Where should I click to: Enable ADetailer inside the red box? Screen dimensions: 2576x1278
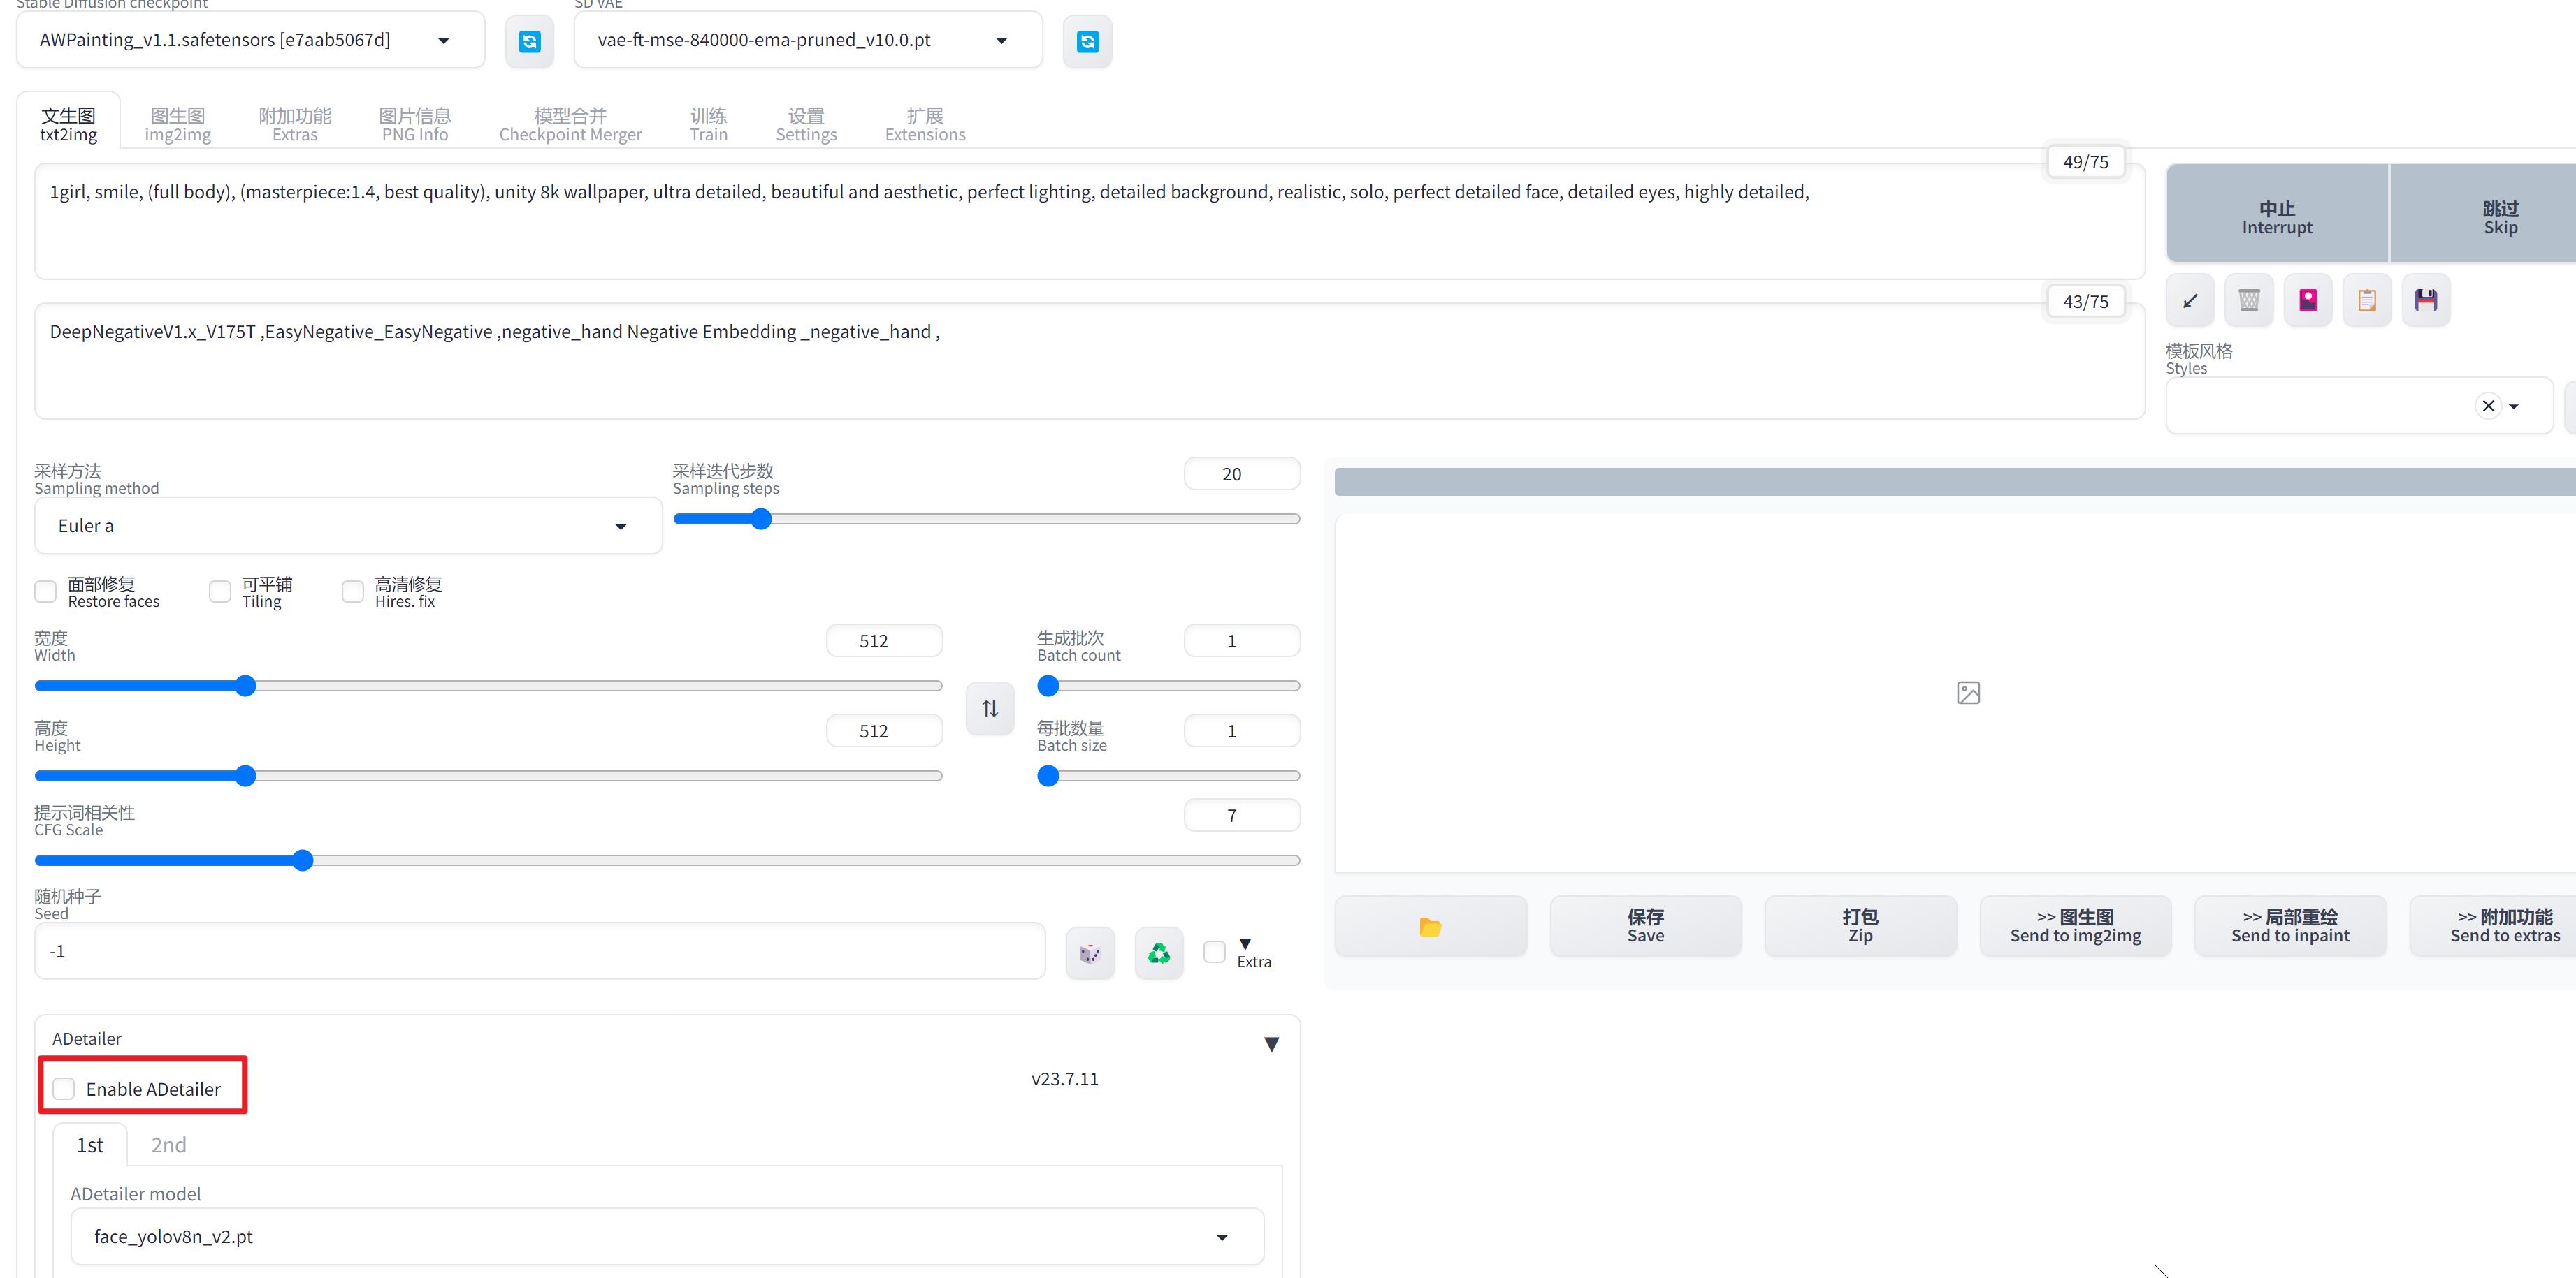[64, 1088]
